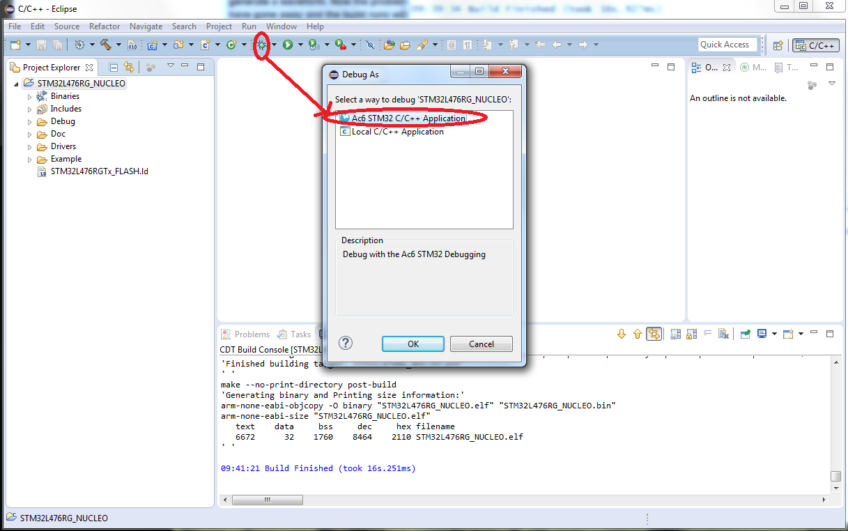
Task: Expand the Binaries tree node
Action: 29,96
